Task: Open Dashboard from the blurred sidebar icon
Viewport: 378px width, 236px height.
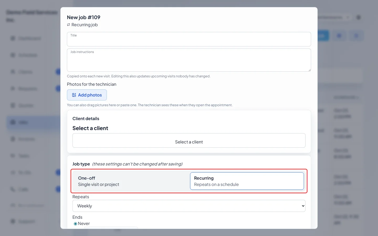Action: pyautogui.click(x=13, y=39)
